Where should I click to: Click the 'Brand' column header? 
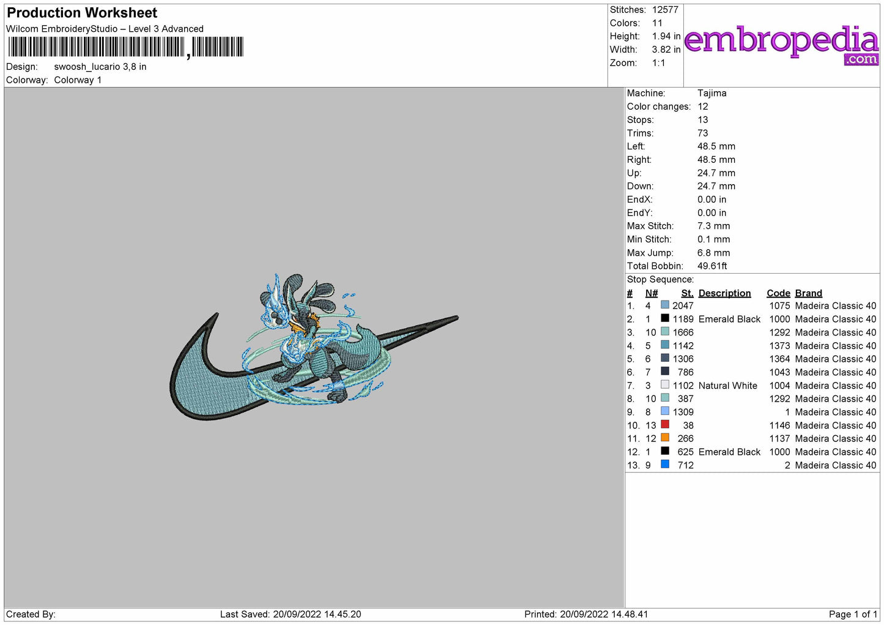click(x=809, y=293)
